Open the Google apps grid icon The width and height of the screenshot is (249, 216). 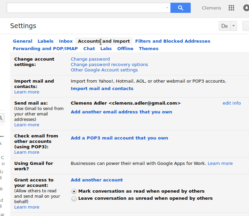[x=231, y=8]
